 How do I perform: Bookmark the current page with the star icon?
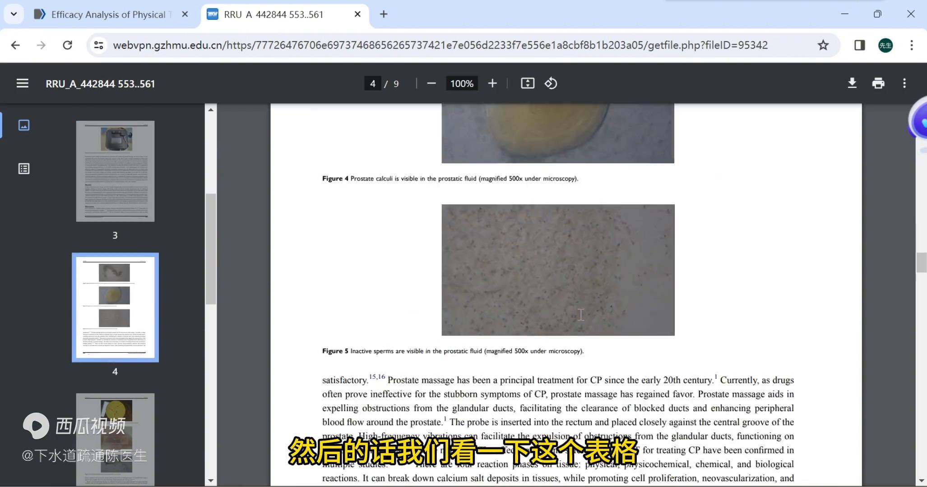822,45
